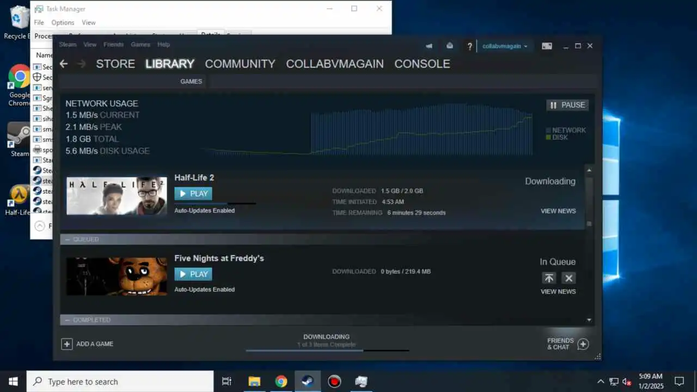The width and height of the screenshot is (697, 392).
Task: Open the Action Center notifications icon
Action: click(x=679, y=381)
